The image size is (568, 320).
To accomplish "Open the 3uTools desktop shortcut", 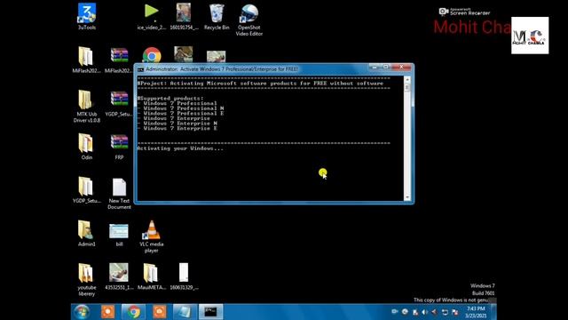I will [x=87, y=16].
